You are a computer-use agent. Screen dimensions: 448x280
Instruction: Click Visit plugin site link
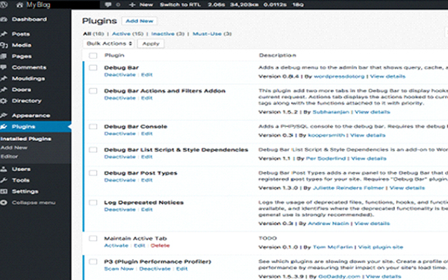pos(381,247)
